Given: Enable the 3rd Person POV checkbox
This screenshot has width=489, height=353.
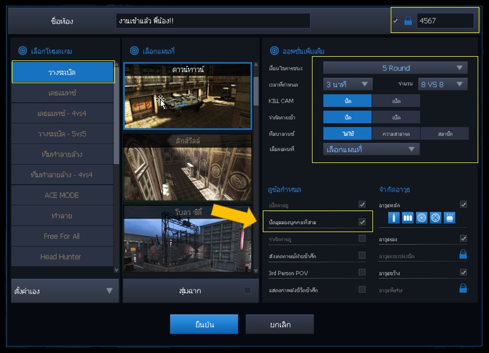Looking at the screenshot, I should 362,273.
